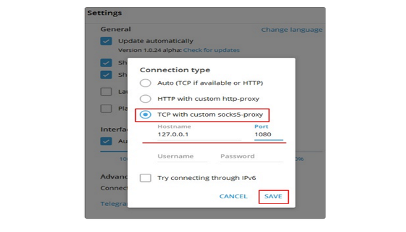Enable the unchecked 'La...' checkbox

(106, 91)
